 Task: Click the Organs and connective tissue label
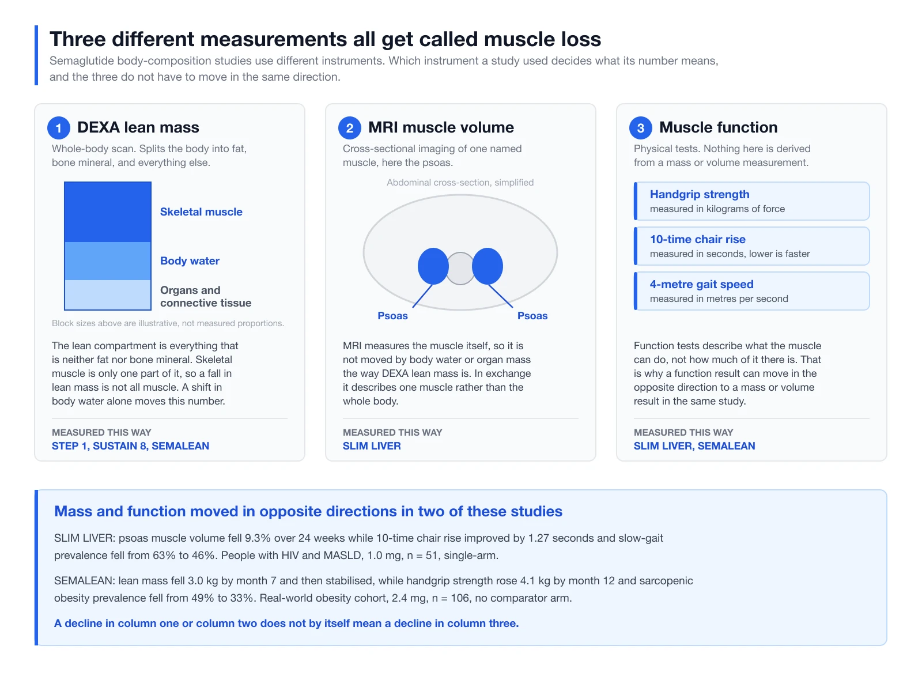pos(206,297)
